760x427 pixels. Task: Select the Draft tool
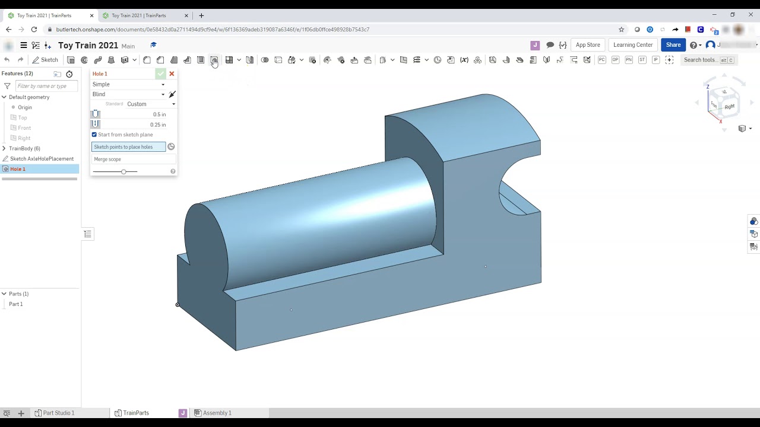(174, 60)
